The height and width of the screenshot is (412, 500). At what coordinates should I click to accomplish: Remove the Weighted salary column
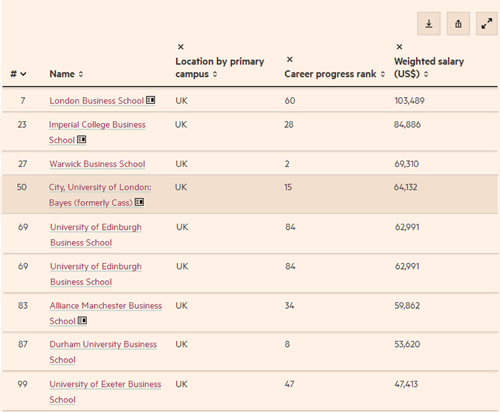point(399,47)
